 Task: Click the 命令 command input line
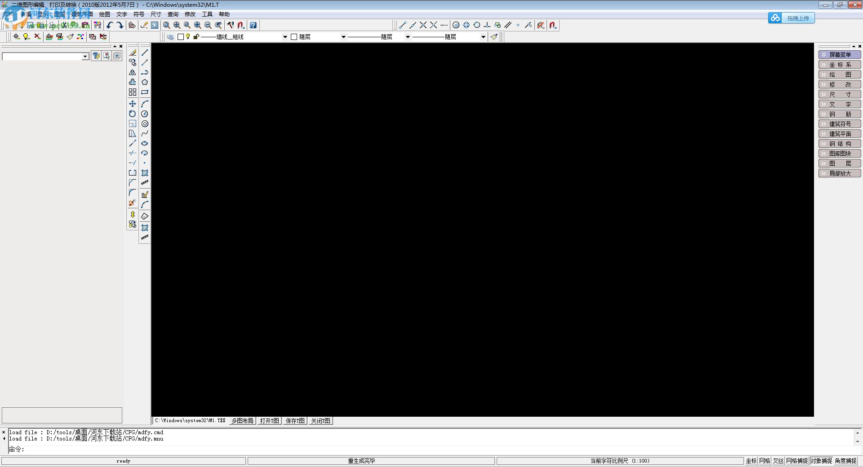pos(431,449)
